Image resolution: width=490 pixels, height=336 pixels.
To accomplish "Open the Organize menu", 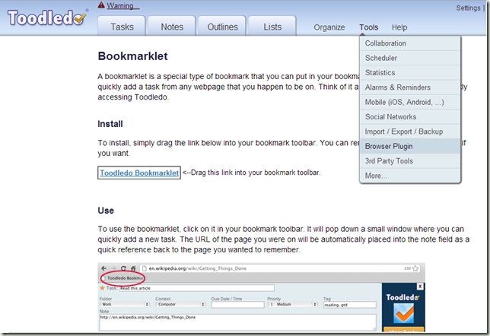I will pyautogui.click(x=329, y=27).
